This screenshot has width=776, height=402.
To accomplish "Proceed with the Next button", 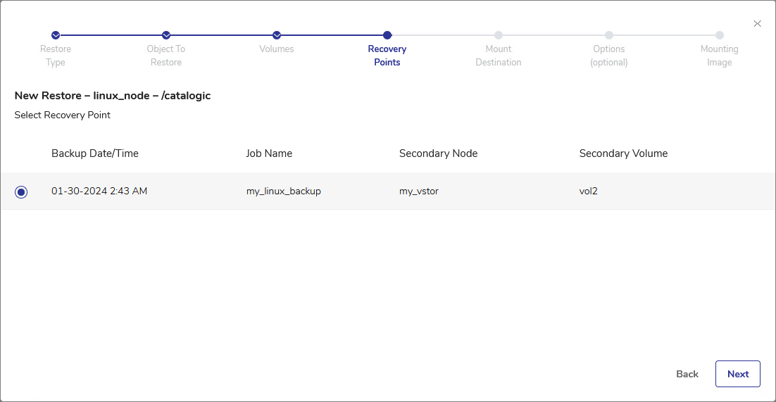I will [737, 374].
